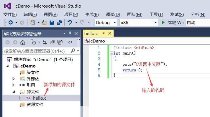210x117 pixels.
Task: Click the pending changes filter clock icon
Action: point(34,42)
